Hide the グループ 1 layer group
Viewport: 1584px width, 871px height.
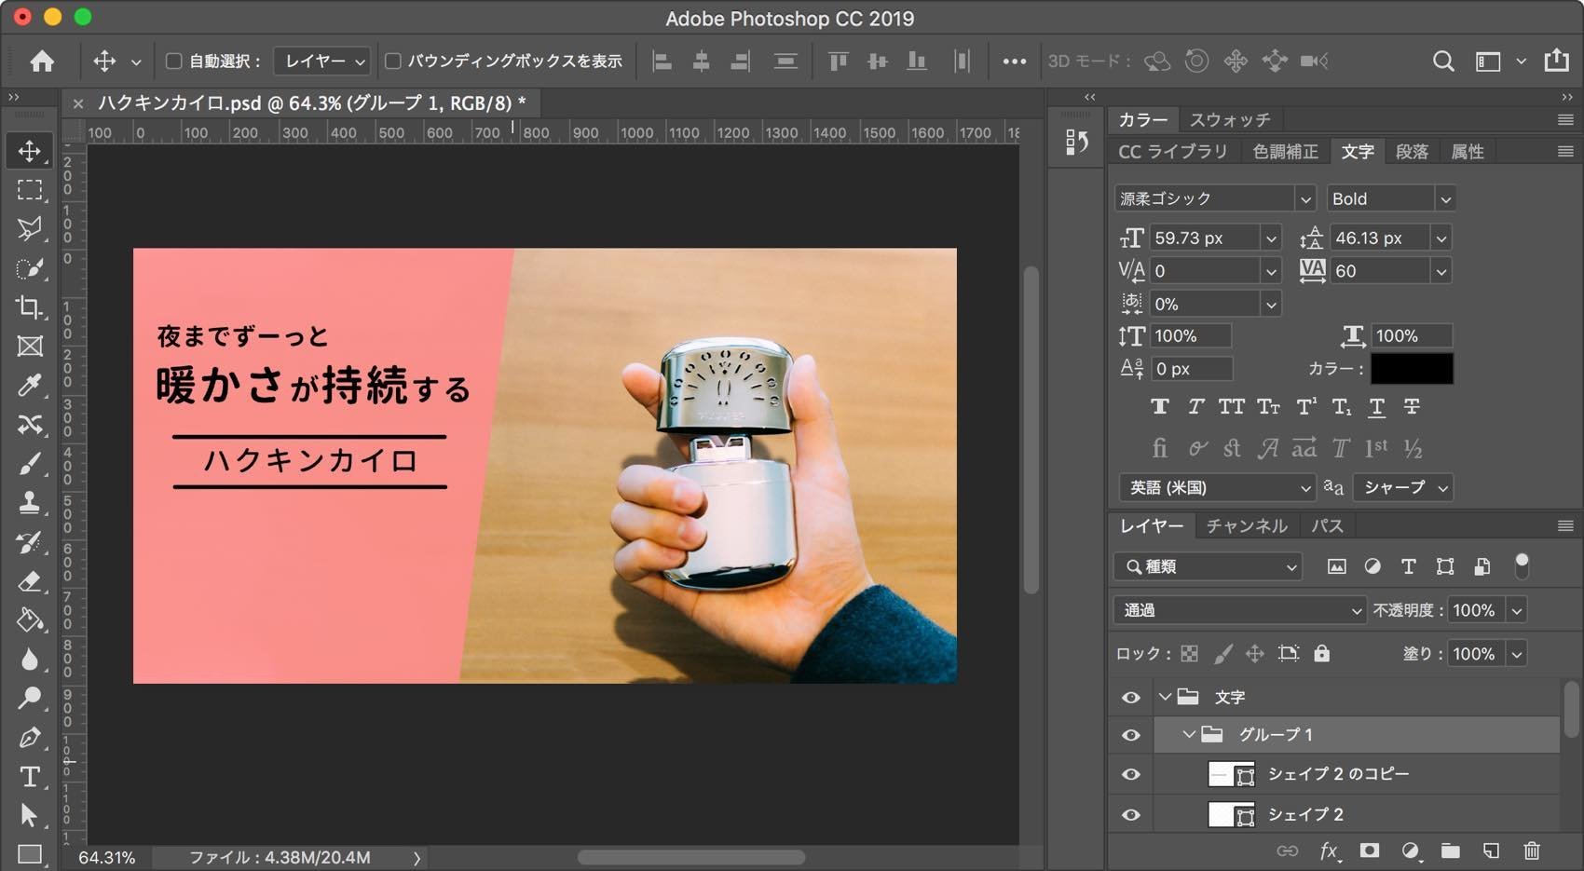point(1131,735)
